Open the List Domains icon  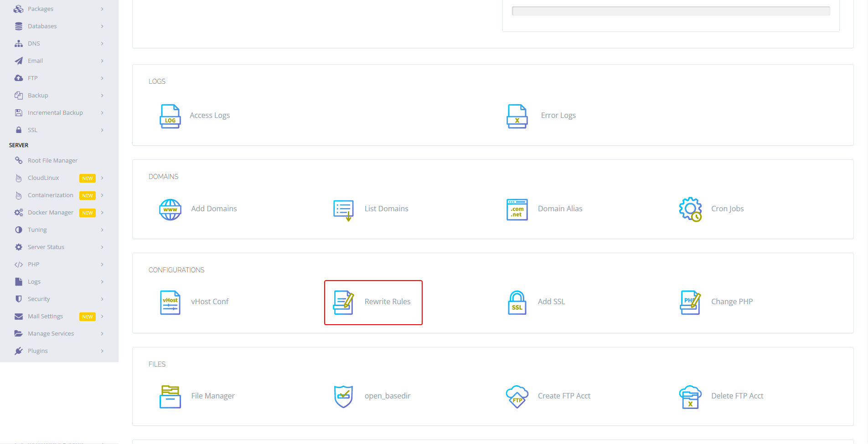pos(343,210)
